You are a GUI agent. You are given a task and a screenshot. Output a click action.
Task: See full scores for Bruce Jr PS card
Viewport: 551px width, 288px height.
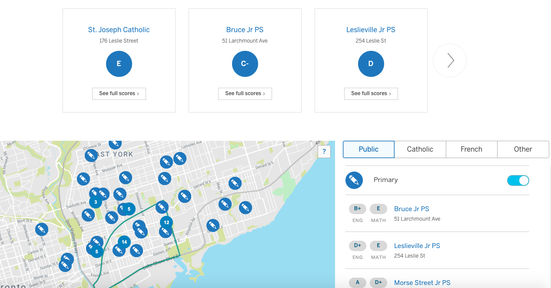click(245, 93)
